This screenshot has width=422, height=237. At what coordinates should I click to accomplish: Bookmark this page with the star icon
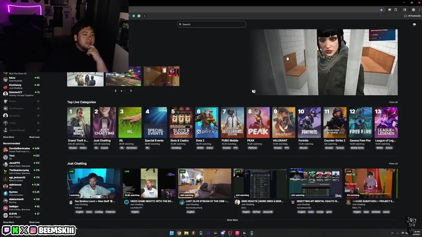381,10
